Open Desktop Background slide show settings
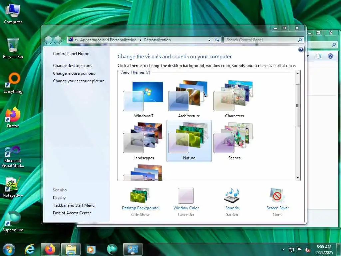This screenshot has height=256, width=341. click(140, 202)
